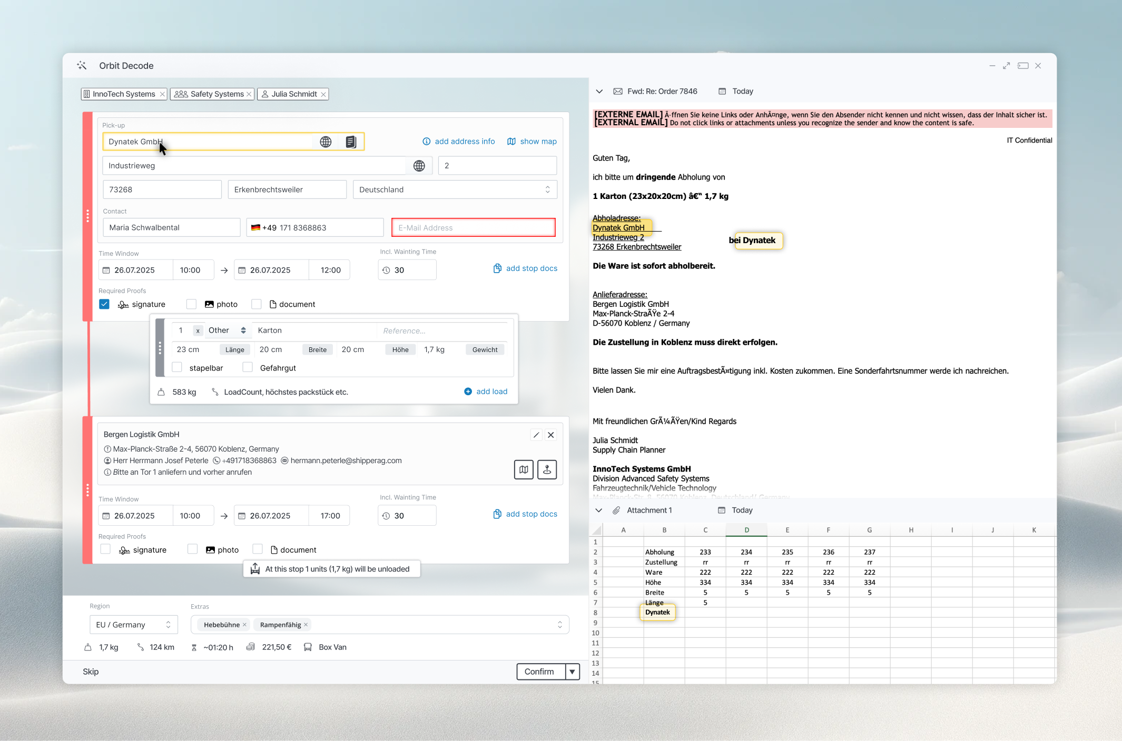This screenshot has height=741, width=1122.
Task: Click the pick-up start date 26.07.2025 field
Action: click(136, 270)
